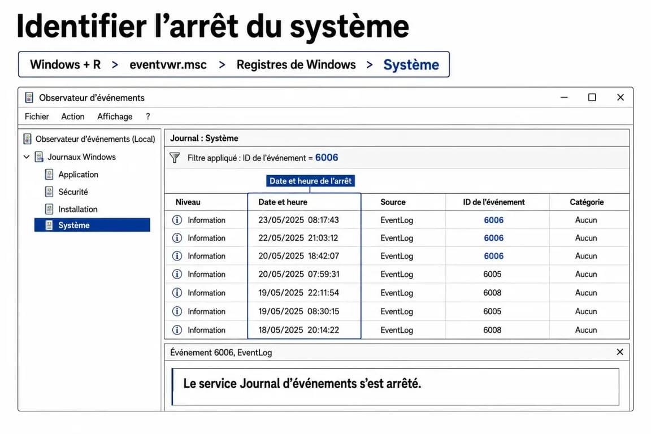Click event ID 6005 in 19/05/2025 08:30:15 row
The image size is (651, 434).
492,311
